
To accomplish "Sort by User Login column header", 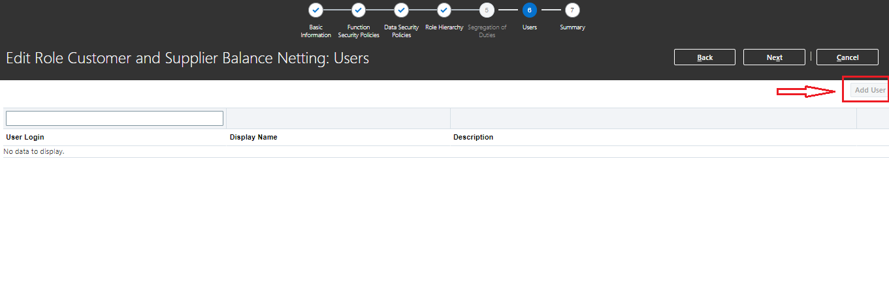I will (x=25, y=137).
